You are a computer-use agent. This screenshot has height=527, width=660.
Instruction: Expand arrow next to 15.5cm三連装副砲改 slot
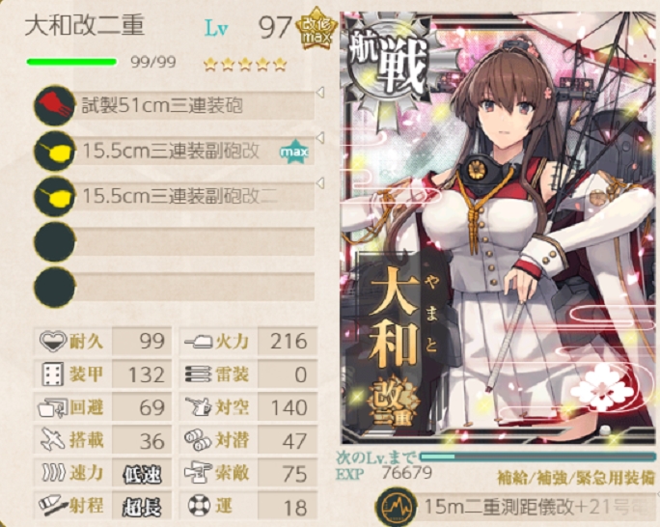click(x=320, y=138)
